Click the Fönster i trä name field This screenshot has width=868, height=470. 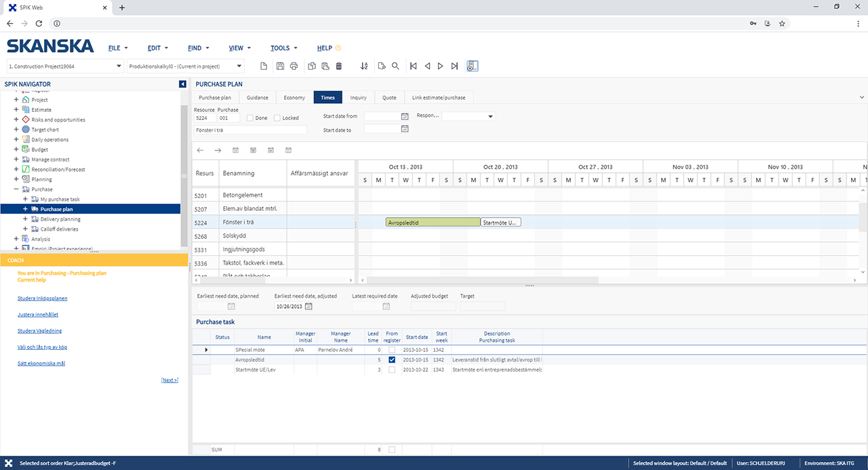[250, 130]
